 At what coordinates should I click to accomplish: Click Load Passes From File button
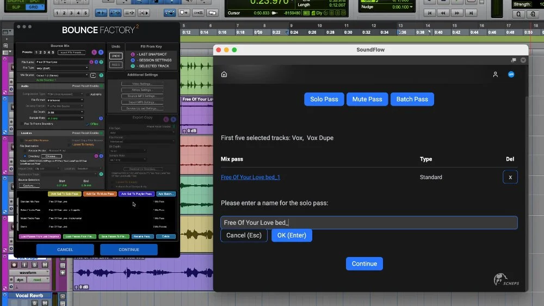(79, 236)
